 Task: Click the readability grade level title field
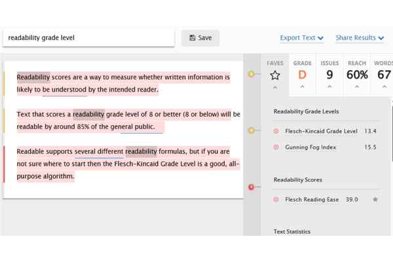[88, 38]
